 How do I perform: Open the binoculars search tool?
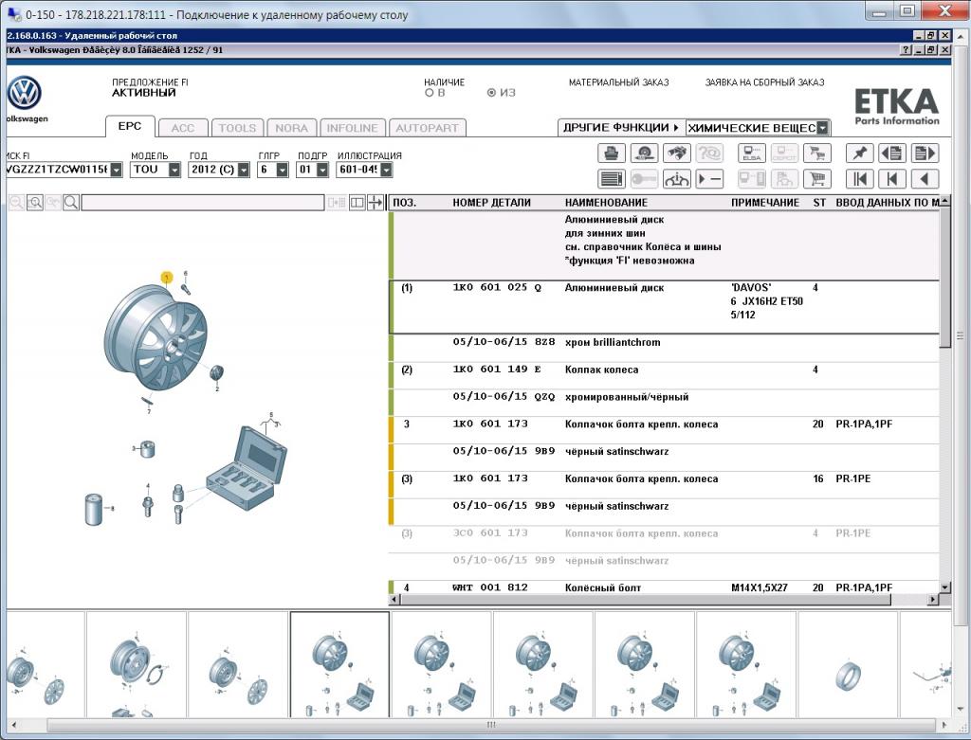tap(677, 153)
